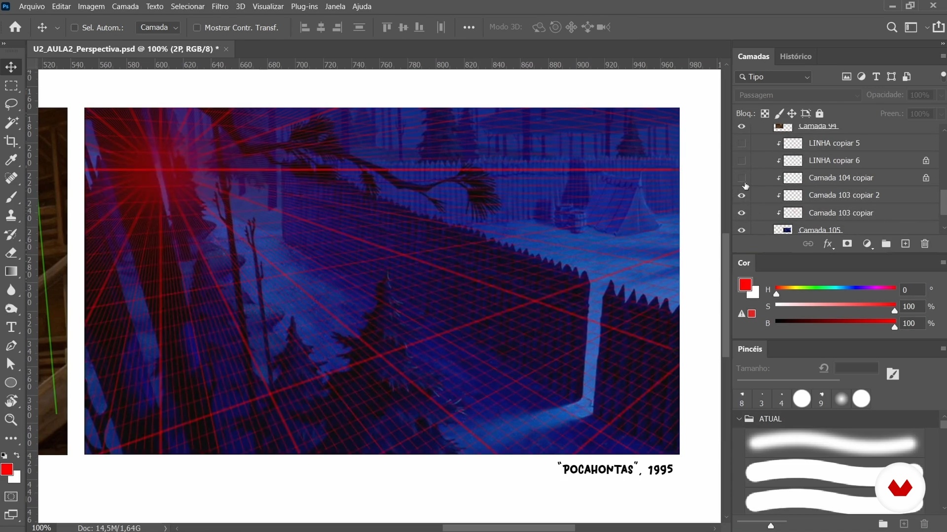This screenshot has height=532, width=947.
Task: Open the Preen. fill dropdown arrow
Action: [x=941, y=114]
